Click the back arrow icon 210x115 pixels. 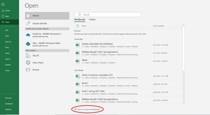coord(3,4)
